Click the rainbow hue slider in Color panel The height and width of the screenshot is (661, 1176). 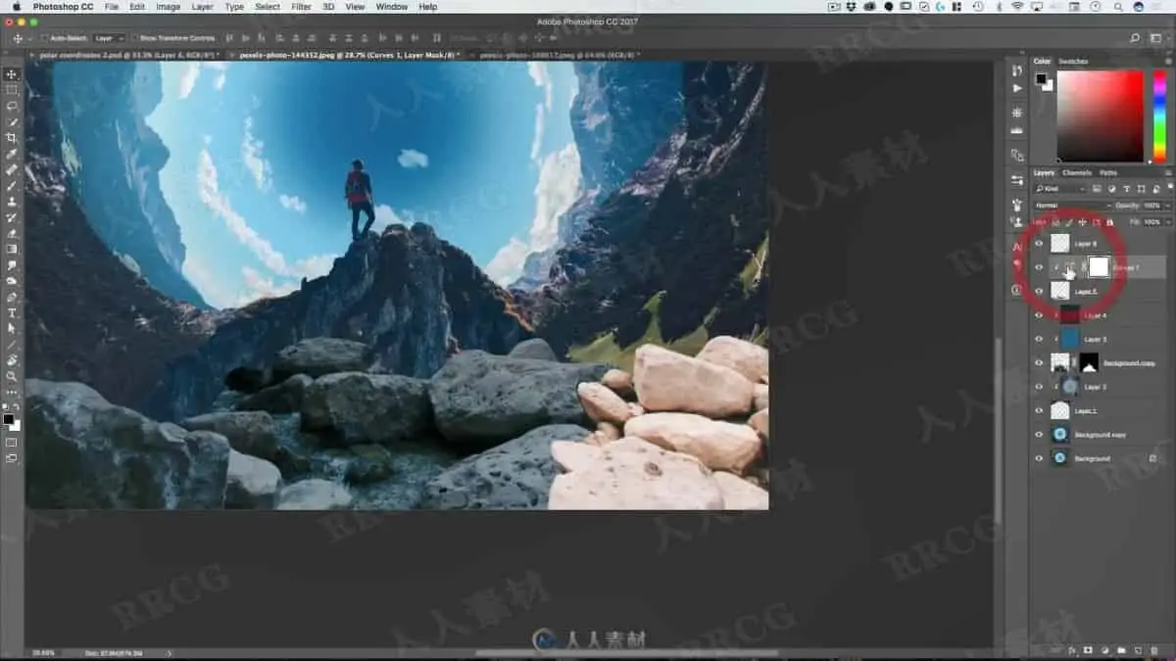(1158, 116)
